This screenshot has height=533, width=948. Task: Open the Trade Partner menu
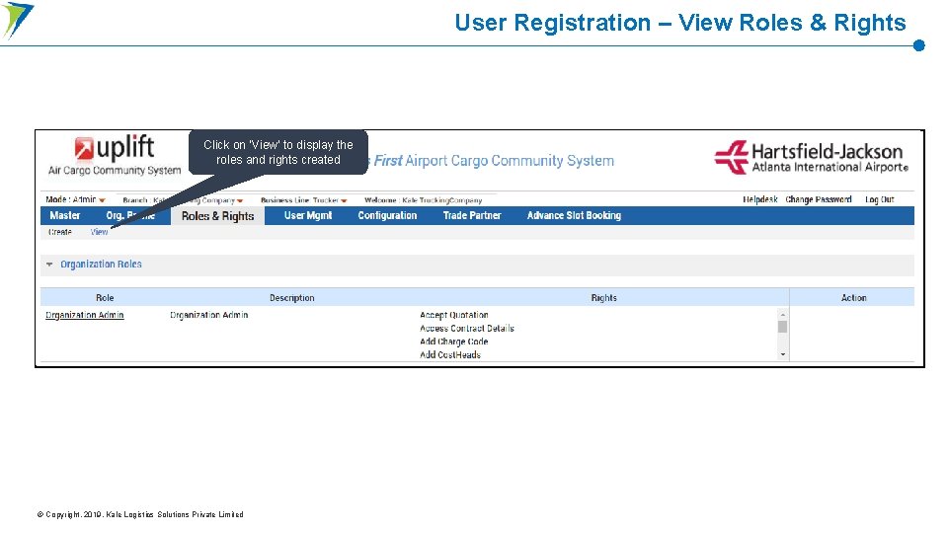(x=472, y=216)
